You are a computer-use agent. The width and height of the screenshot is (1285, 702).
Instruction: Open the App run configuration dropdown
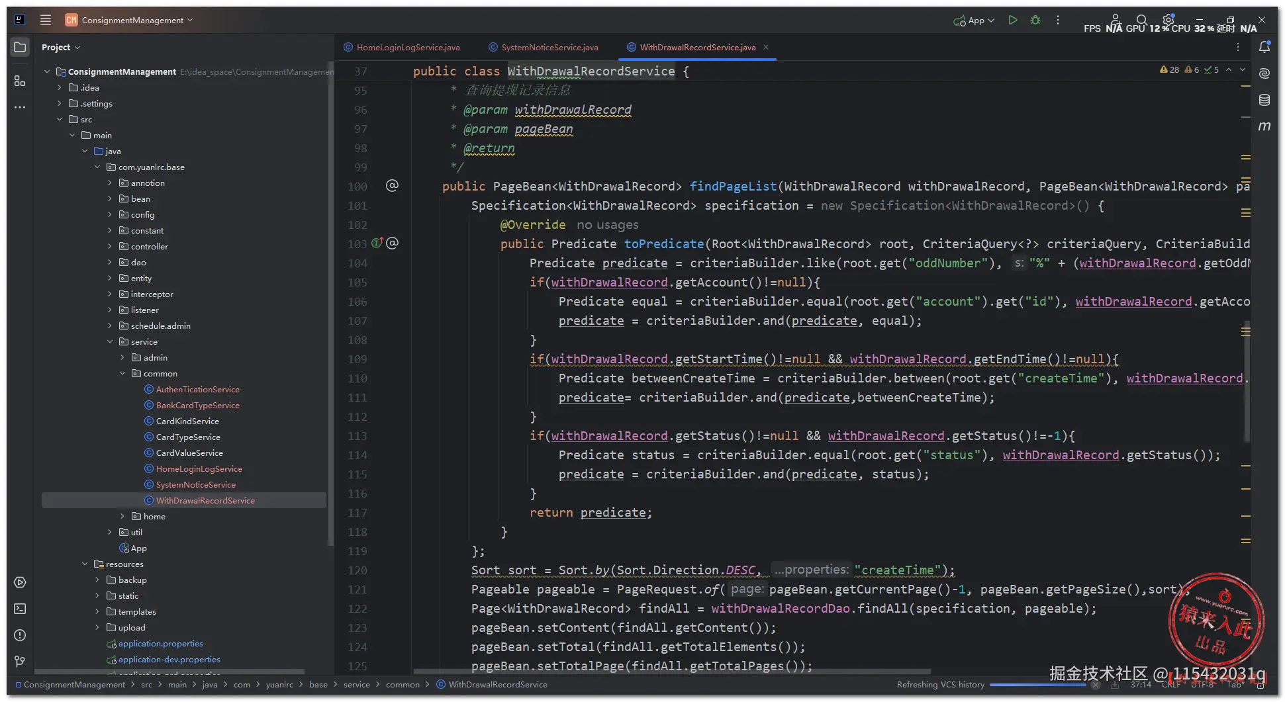(x=974, y=20)
